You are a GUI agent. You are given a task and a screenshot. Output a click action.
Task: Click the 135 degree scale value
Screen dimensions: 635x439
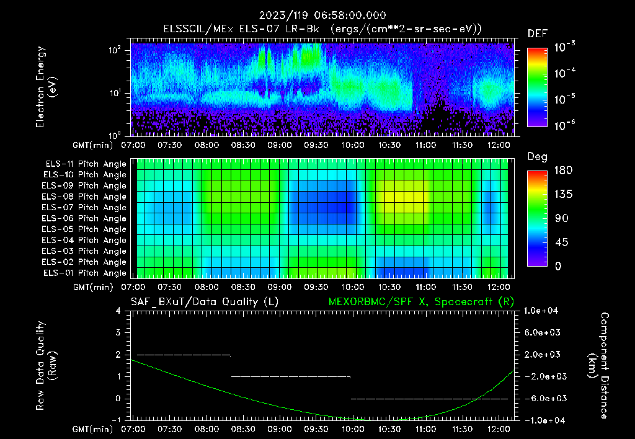pos(564,194)
